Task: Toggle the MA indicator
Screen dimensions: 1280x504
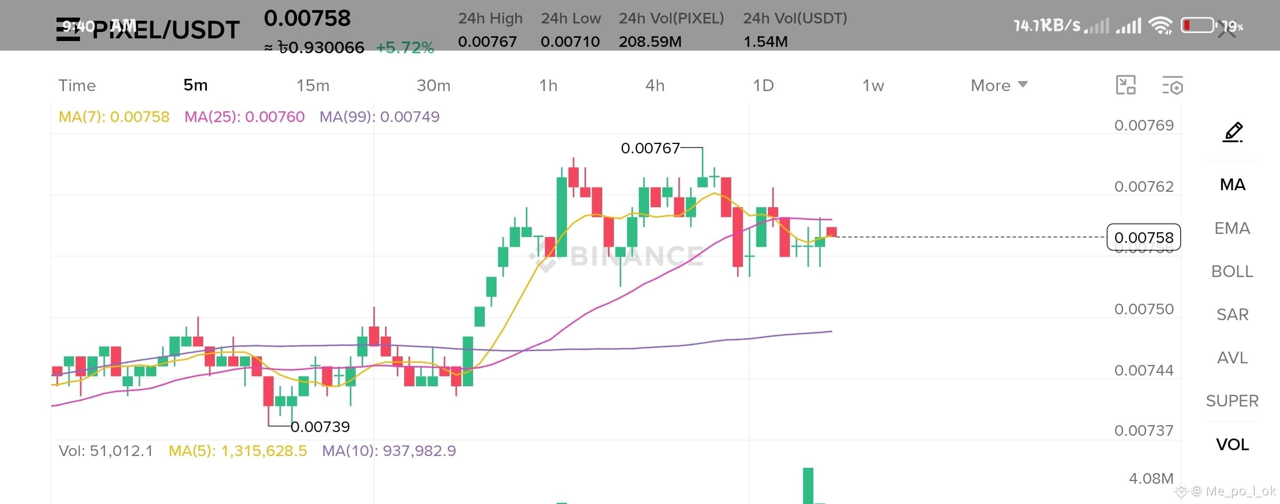Action: pyautogui.click(x=1233, y=184)
